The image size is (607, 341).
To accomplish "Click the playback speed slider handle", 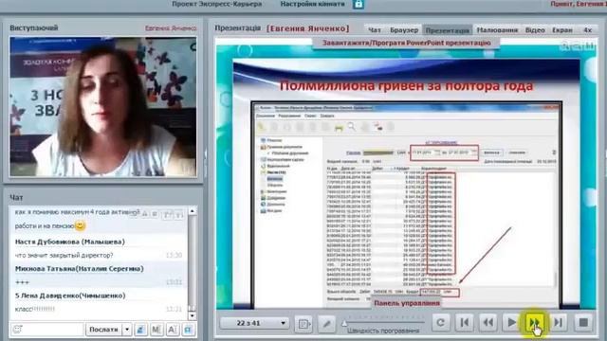I will tap(344, 323).
